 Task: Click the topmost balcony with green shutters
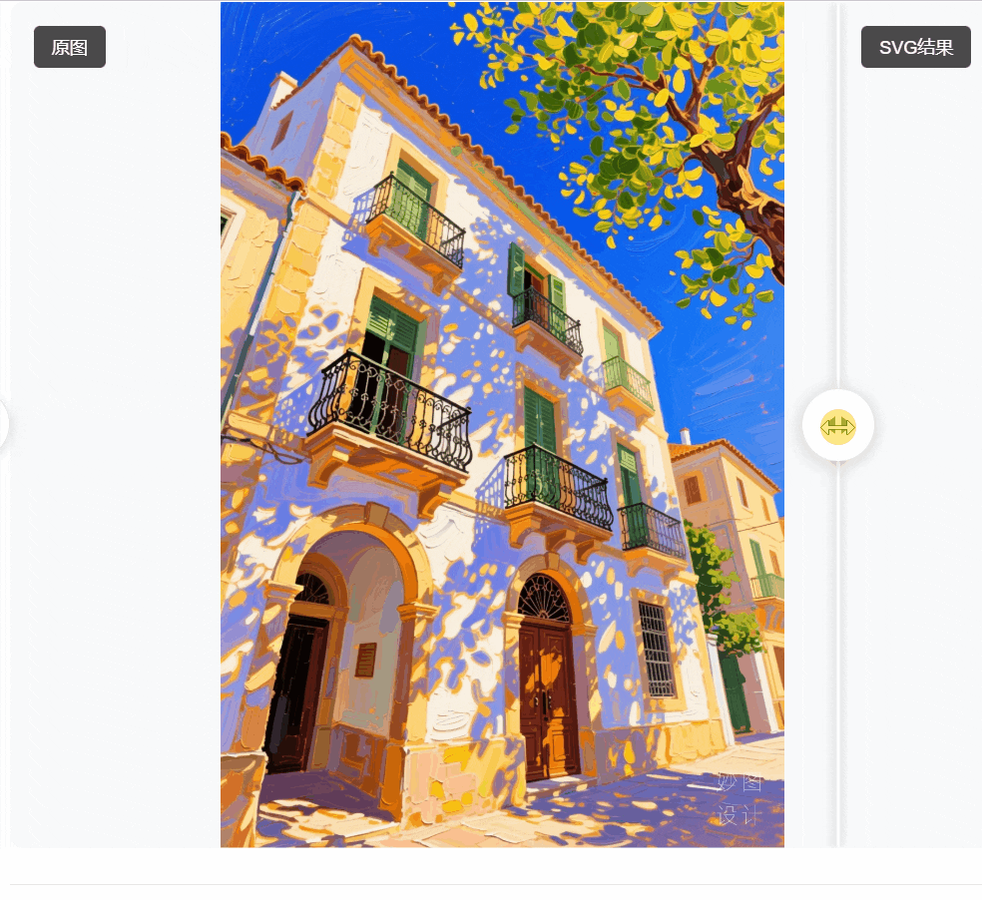(x=414, y=213)
